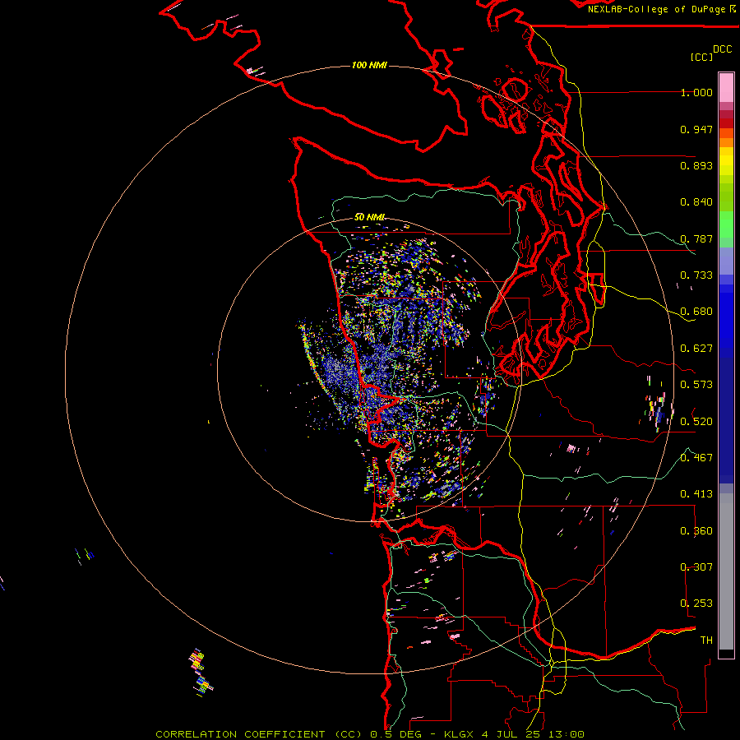Click the 0.253 color scale label
Screen dimensions: 740x740
696,604
